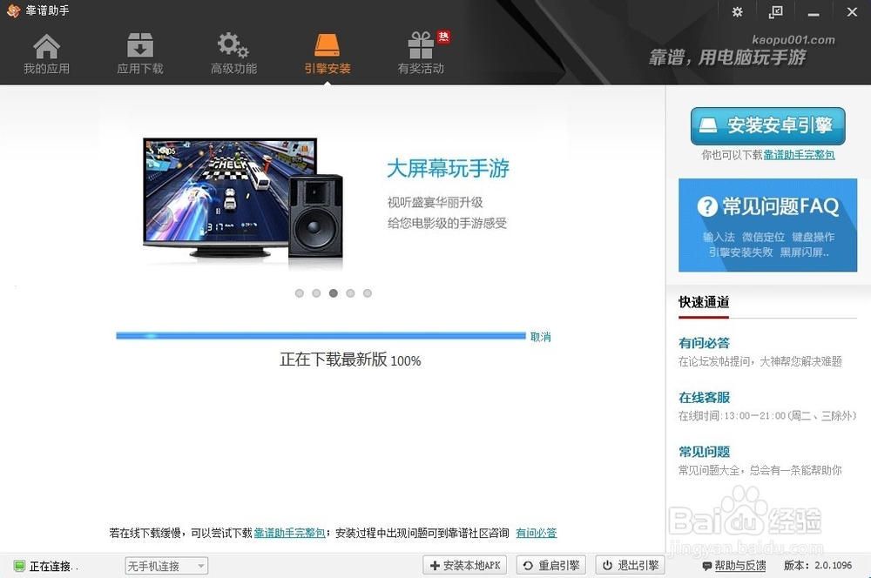Expand 无手机连接 dropdown
Screen dimensions: 871x578
[166, 566]
